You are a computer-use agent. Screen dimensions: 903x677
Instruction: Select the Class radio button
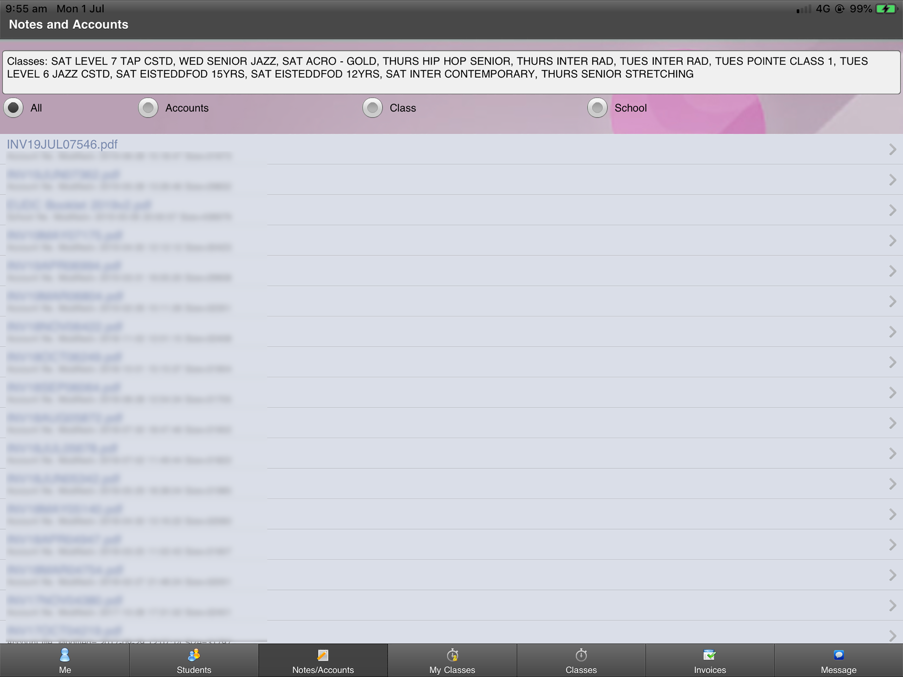372,108
